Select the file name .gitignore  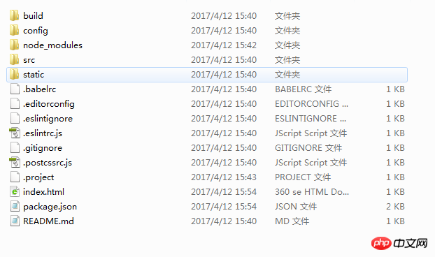click(x=43, y=148)
